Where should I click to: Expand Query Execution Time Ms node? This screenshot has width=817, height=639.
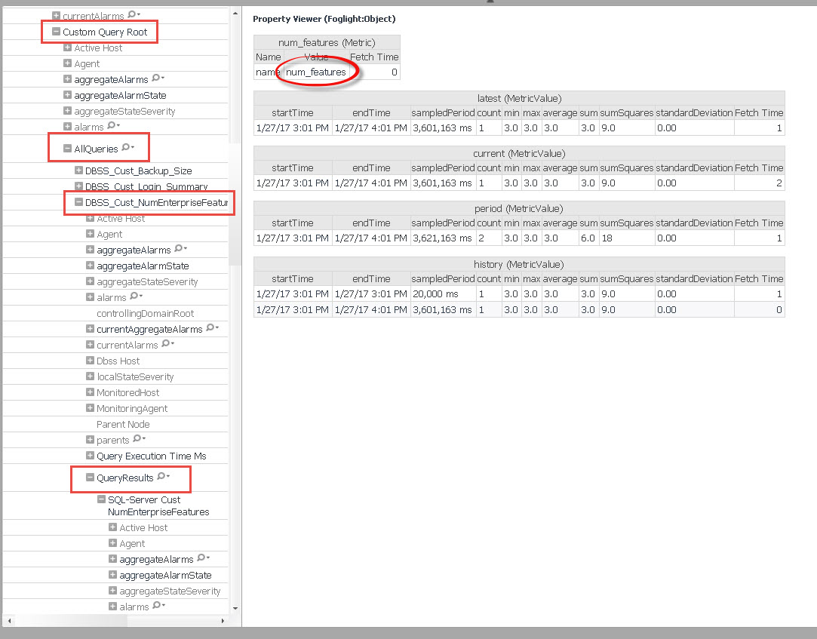coord(90,456)
